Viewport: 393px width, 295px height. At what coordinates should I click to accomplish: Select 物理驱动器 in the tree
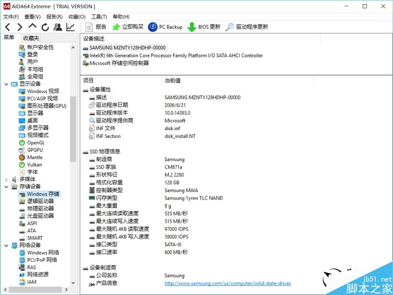click(36, 208)
